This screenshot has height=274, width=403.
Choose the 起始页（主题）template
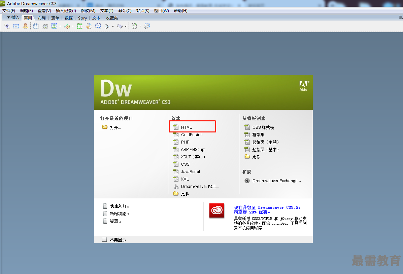266,142
